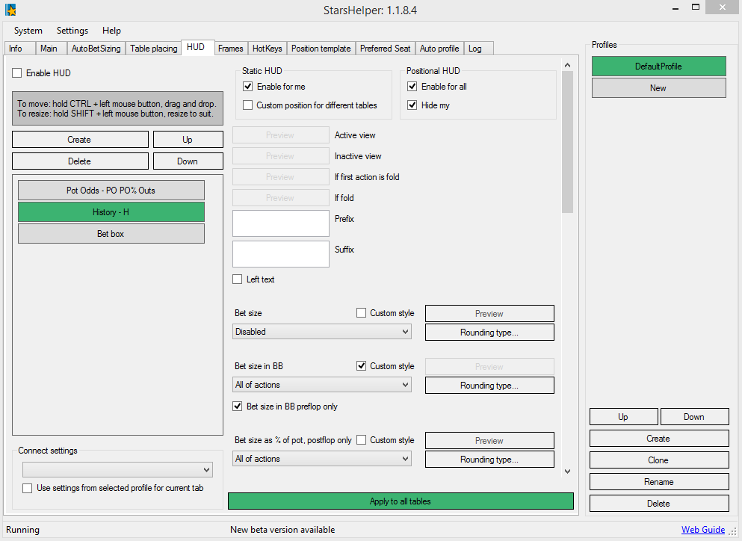742x541 pixels.
Task: Clone the selected profile
Action: tap(659, 460)
